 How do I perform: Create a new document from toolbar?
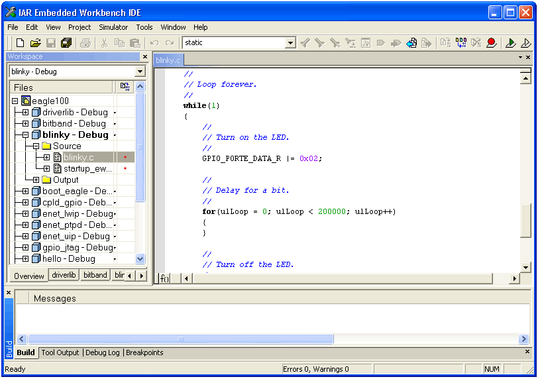[21, 43]
